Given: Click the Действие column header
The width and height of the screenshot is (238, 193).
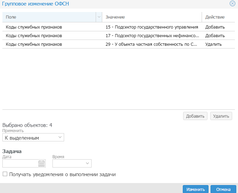Looking at the screenshot, I should click(x=218, y=17).
